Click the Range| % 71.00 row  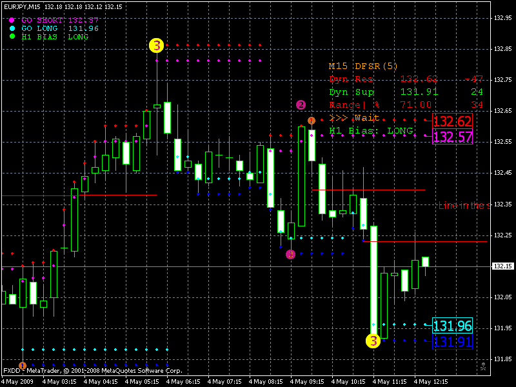click(406, 104)
